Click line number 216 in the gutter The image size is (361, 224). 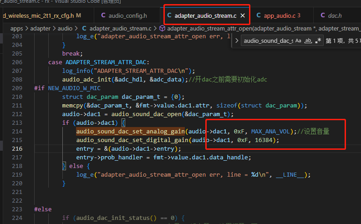[x=17, y=149]
